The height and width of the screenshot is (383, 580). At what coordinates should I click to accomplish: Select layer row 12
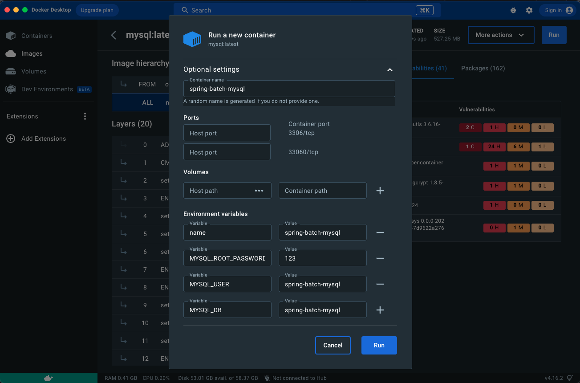[x=141, y=359]
